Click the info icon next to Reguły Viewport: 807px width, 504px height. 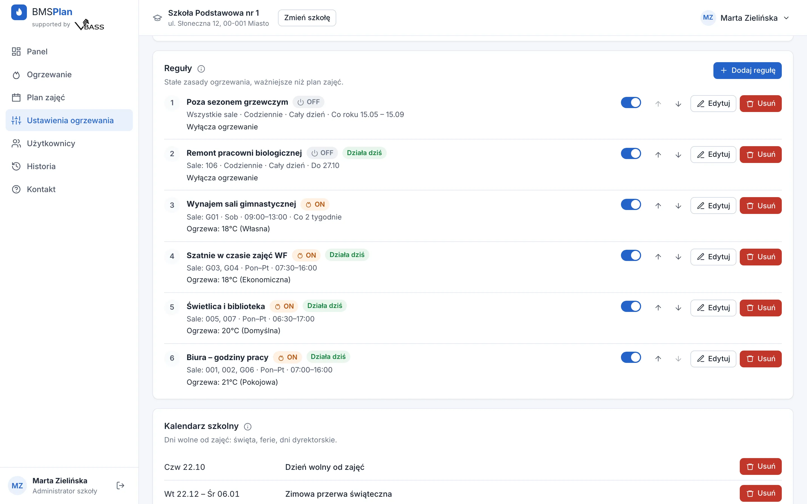pyautogui.click(x=201, y=69)
